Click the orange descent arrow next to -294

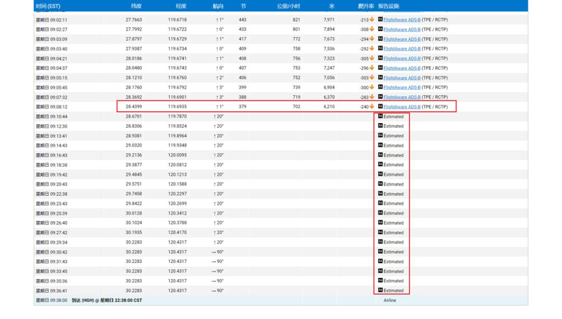[x=372, y=38]
